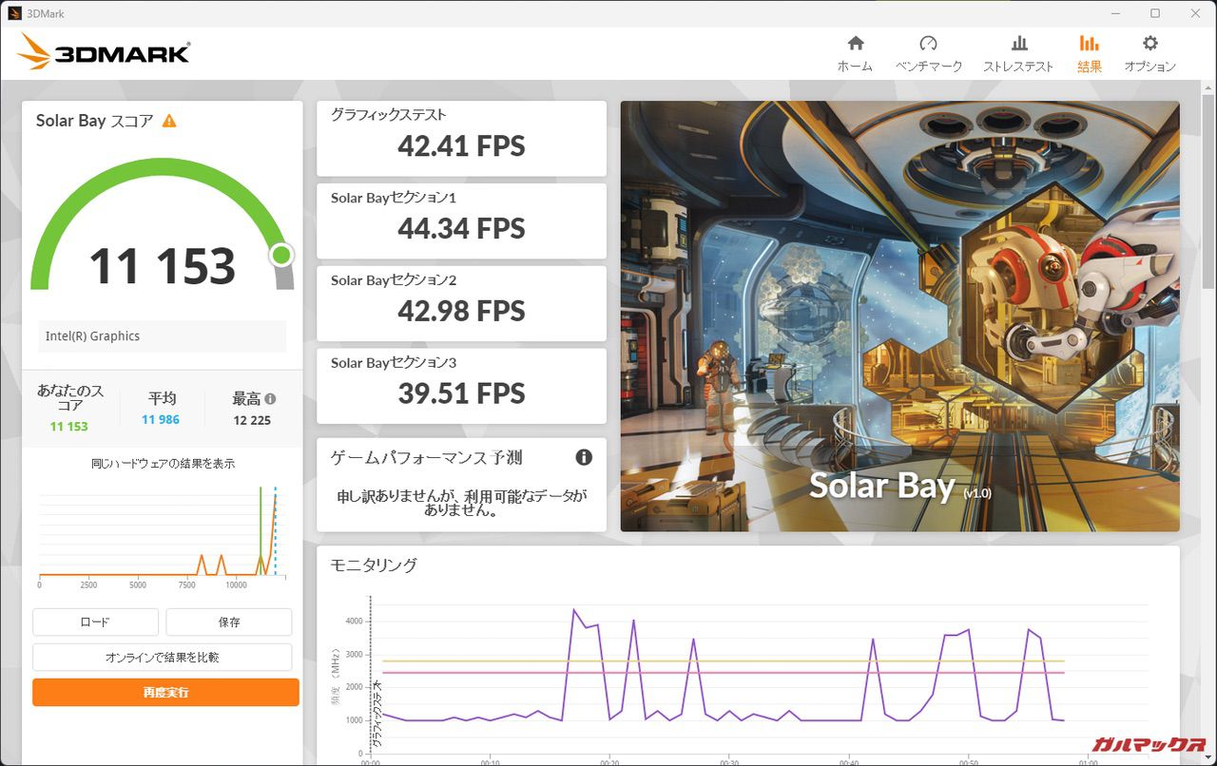Click the 3DMark app icon in the title bar
This screenshot has height=766, width=1217.
click(14, 13)
